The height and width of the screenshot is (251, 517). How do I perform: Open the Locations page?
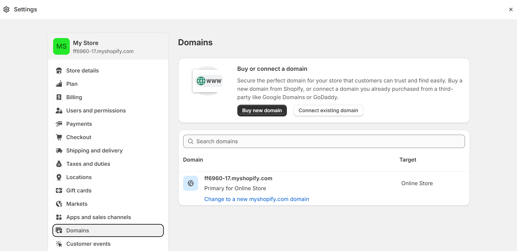pos(108,177)
